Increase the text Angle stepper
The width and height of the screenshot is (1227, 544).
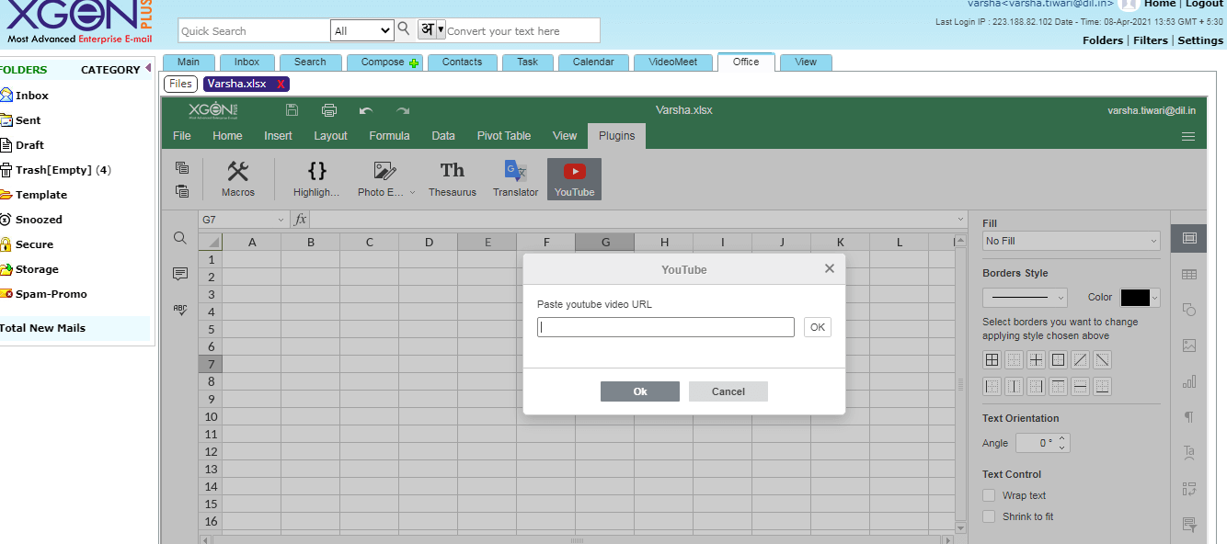point(1063,438)
